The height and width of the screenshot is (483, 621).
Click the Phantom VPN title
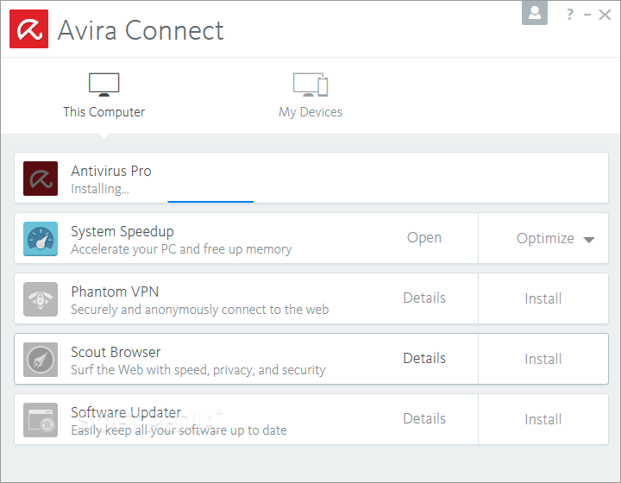click(x=115, y=292)
